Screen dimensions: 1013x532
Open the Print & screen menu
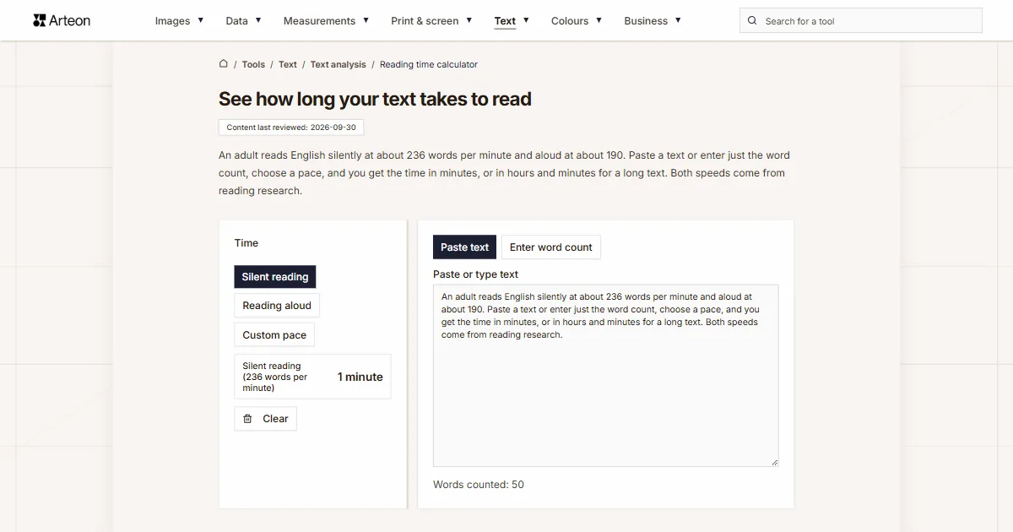[425, 20]
